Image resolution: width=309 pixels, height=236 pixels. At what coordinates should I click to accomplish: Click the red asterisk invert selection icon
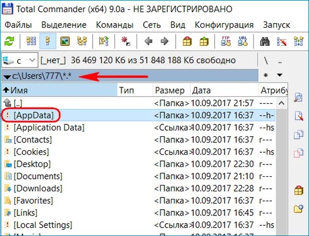click(126, 41)
